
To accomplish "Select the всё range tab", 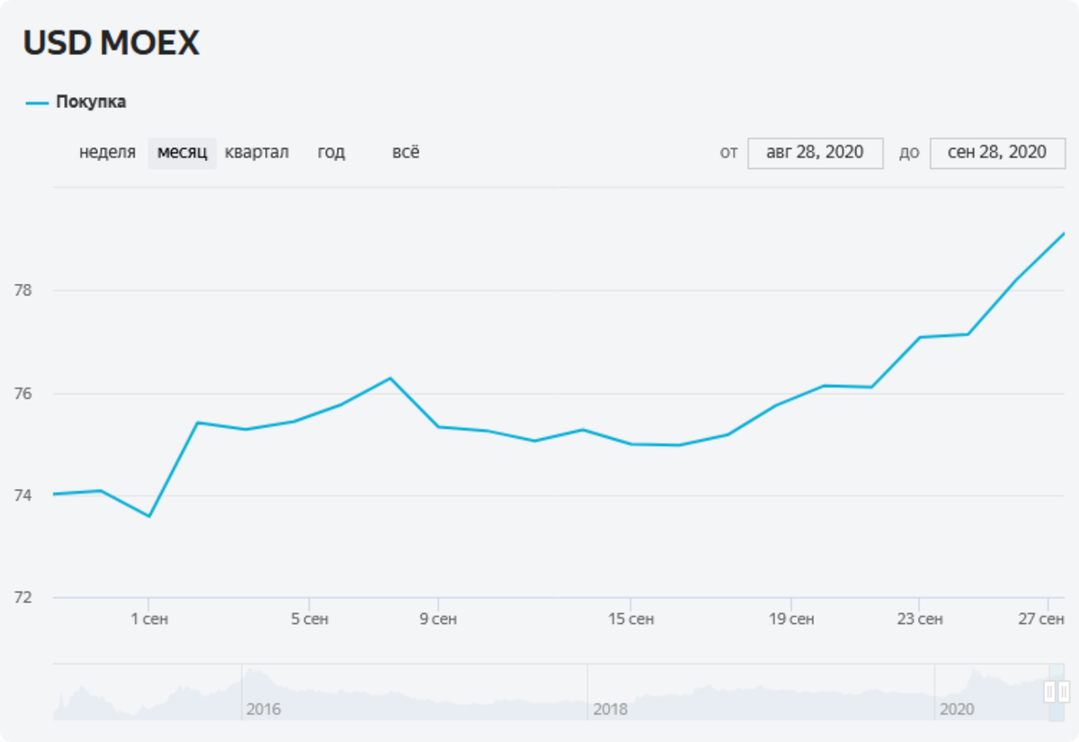I will [406, 152].
